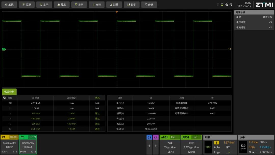Toggle the AFG1 generator output
Image resolution: width=275 pixels, height=155 pixels.
coord(164,137)
